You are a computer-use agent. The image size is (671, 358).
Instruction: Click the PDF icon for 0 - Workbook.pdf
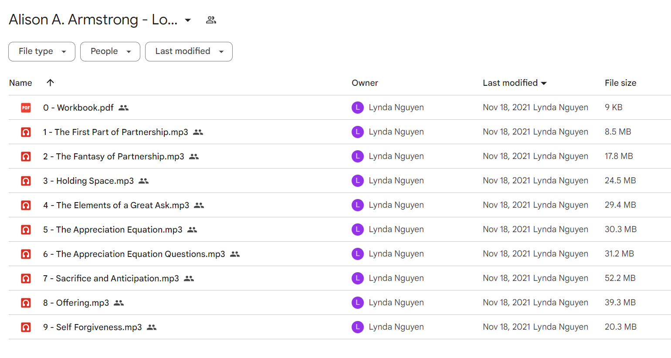[26, 108]
